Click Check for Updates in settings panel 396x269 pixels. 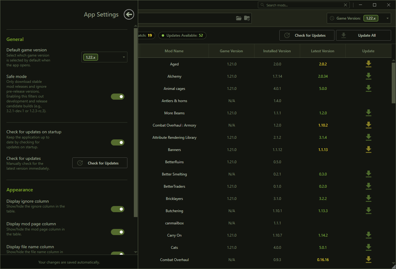tap(100, 163)
